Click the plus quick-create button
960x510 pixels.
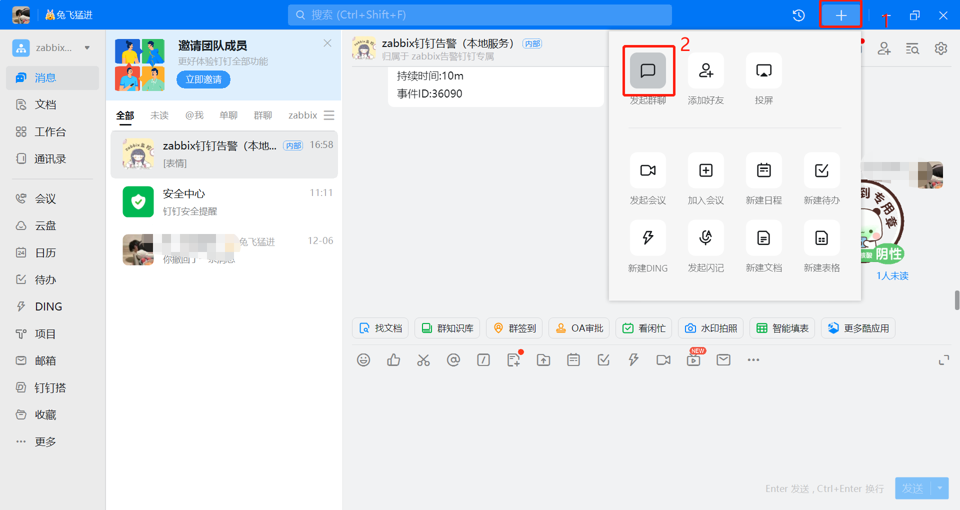pos(841,15)
